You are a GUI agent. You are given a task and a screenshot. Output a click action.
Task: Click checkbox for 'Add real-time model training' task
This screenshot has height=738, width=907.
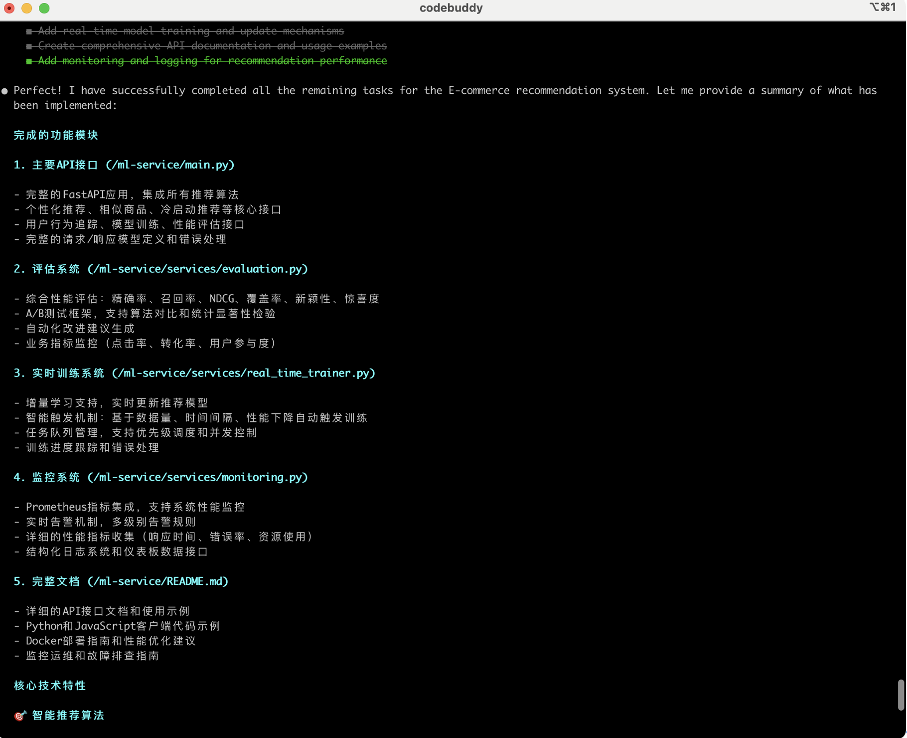29,31
